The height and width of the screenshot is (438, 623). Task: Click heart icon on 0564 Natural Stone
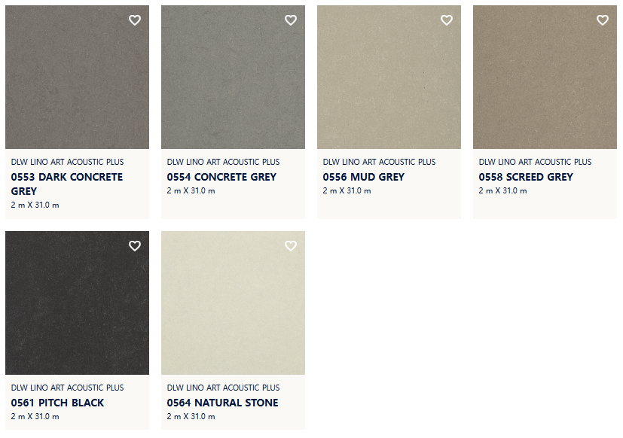click(291, 246)
